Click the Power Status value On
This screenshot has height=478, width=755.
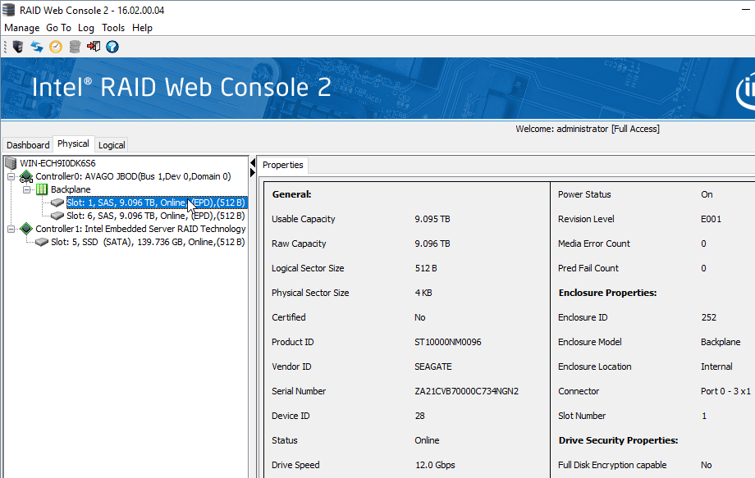707,194
